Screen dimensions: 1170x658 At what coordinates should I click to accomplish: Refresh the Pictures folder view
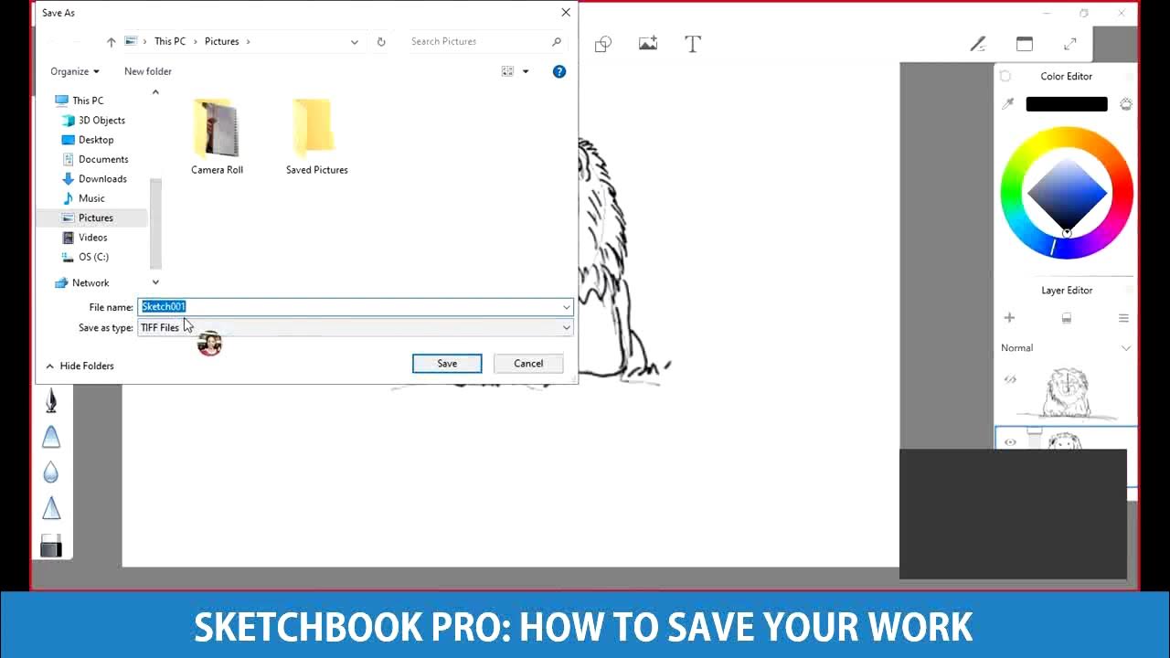click(x=381, y=41)
